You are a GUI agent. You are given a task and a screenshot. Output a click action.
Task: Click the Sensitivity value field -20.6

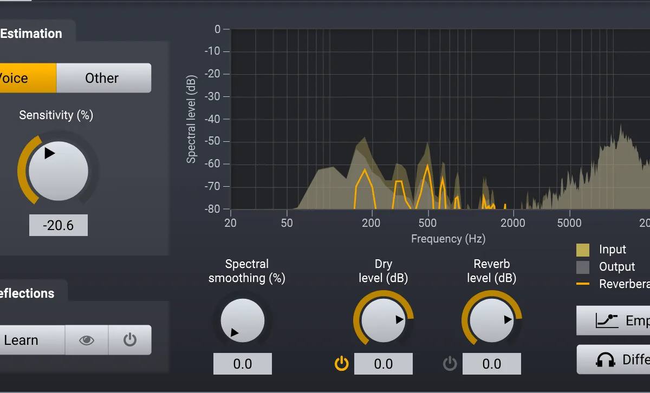click(58, 225)
